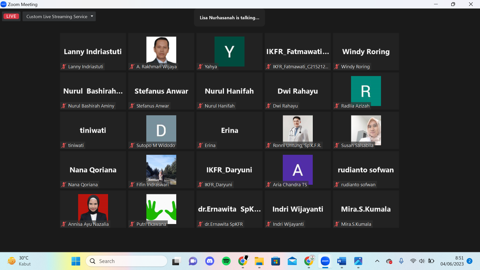
Task: Click muted mic icon beside Yahya
Action: click(200, 66)
